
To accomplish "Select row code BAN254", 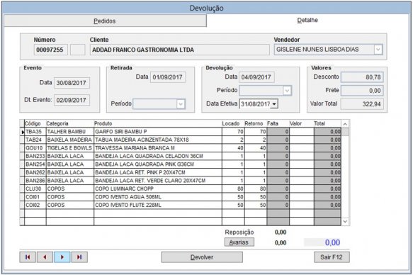I will pos(35,164).
